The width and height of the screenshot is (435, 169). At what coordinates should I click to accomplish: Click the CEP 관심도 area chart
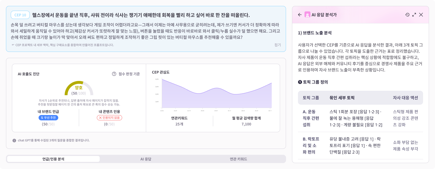coord(217,93)
